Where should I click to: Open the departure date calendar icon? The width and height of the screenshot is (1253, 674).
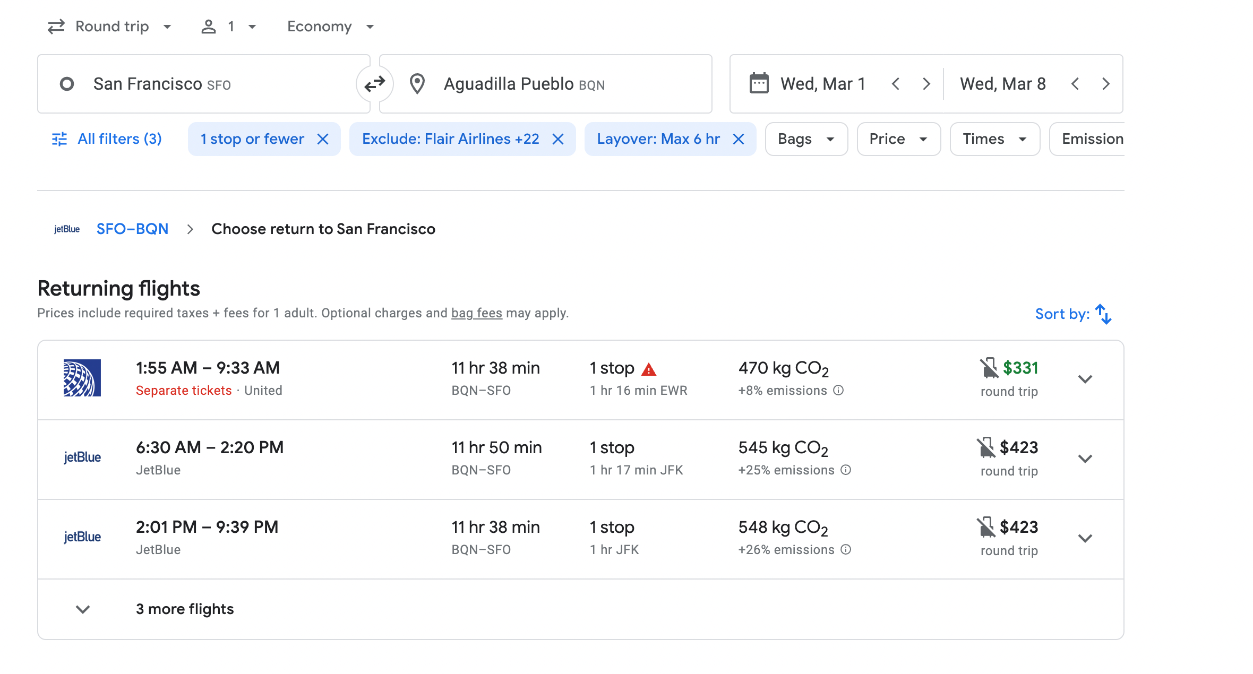click(759, 84)
